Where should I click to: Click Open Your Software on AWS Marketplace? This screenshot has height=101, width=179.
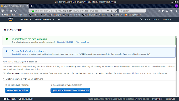click(70, 90)
